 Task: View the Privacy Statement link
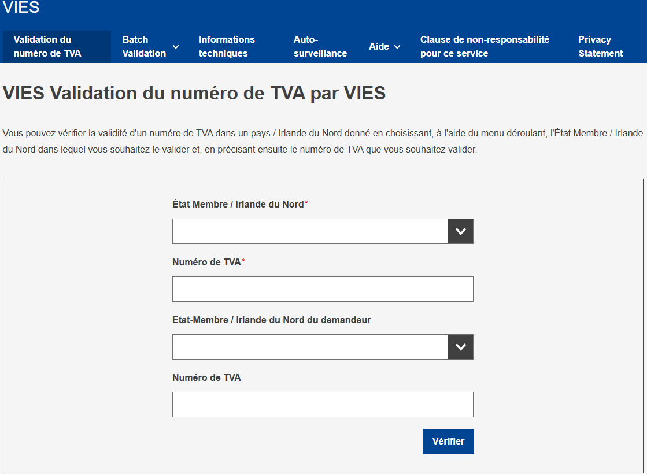(600, 47)
